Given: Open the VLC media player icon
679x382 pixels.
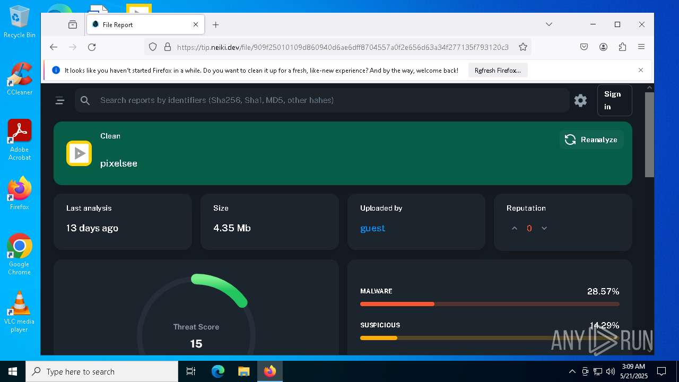Looking at the screenshot, I should click(x=20, y=312).
